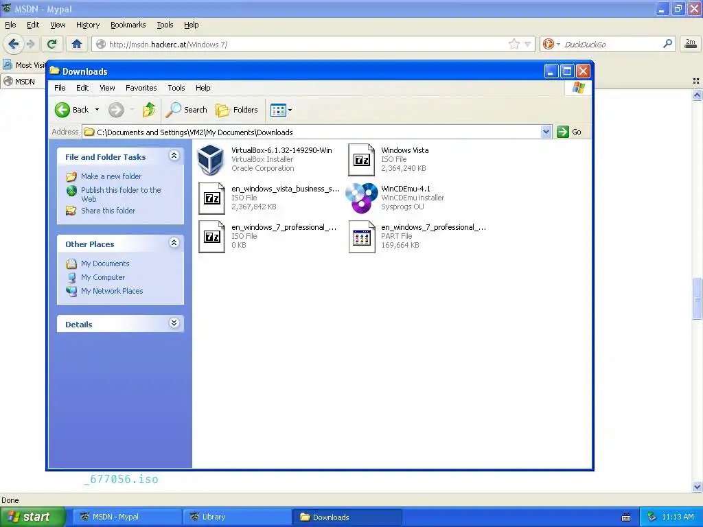703x527 pixels.
Task: Click Share this folder link
Action: pos(108,211)
